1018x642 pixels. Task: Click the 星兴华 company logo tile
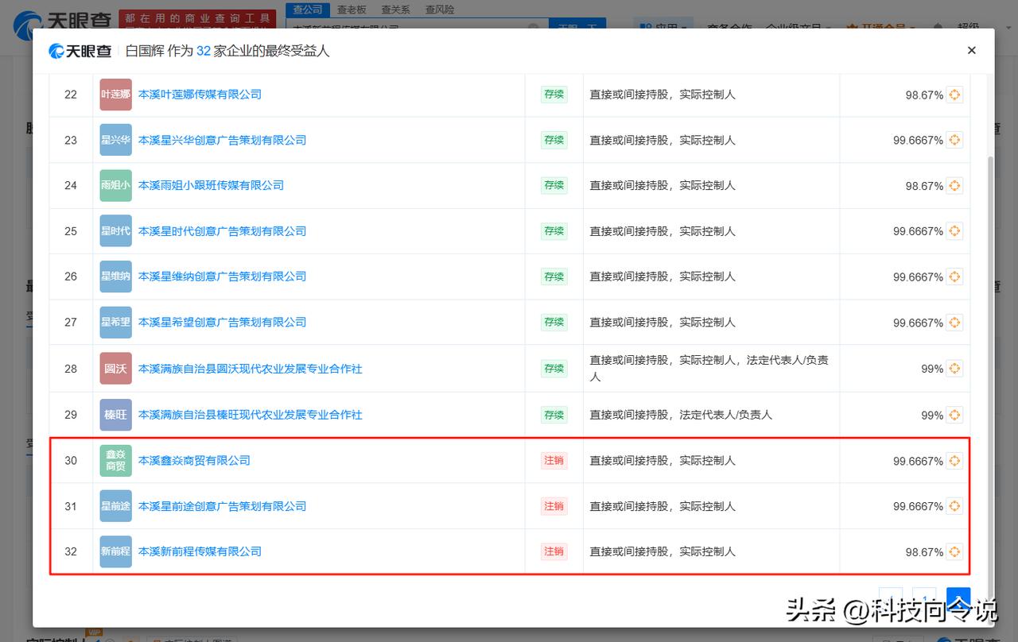tap(115, 140)
